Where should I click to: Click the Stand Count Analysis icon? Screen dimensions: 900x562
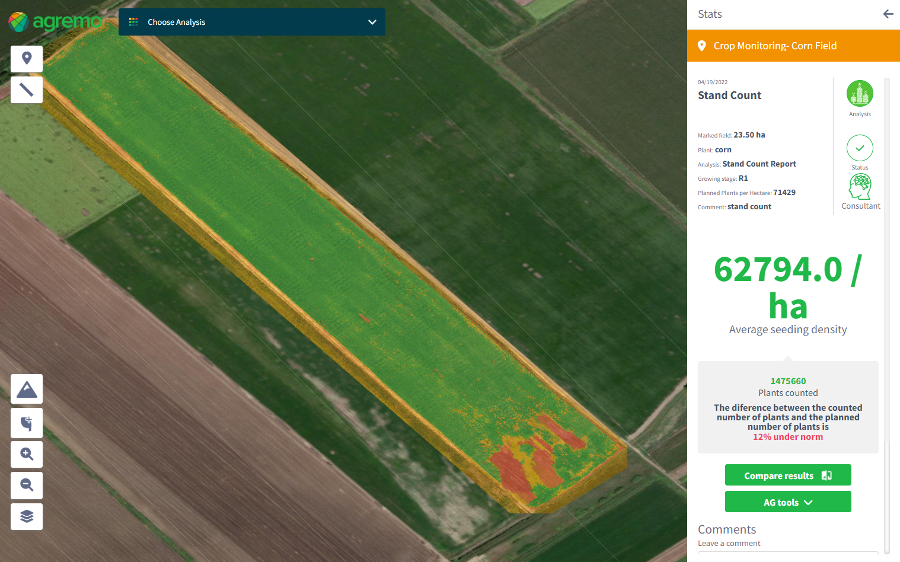tap(860, 94)
